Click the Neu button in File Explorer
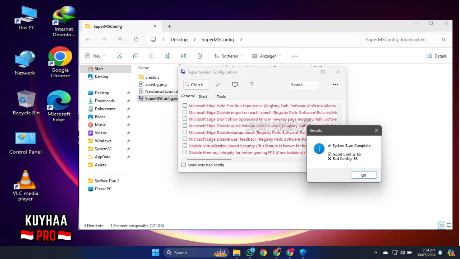The height and width of the screenshot is (259, 460). pyautogui.click(x=95, y=56)
